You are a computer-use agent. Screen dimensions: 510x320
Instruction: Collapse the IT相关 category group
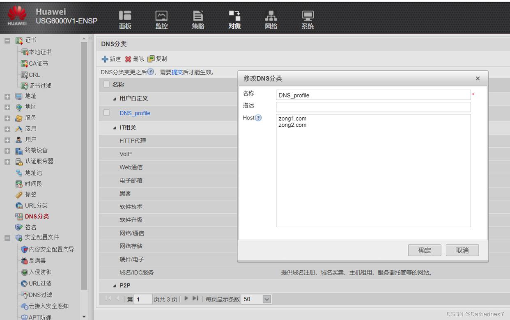click(x=115, y=128)
